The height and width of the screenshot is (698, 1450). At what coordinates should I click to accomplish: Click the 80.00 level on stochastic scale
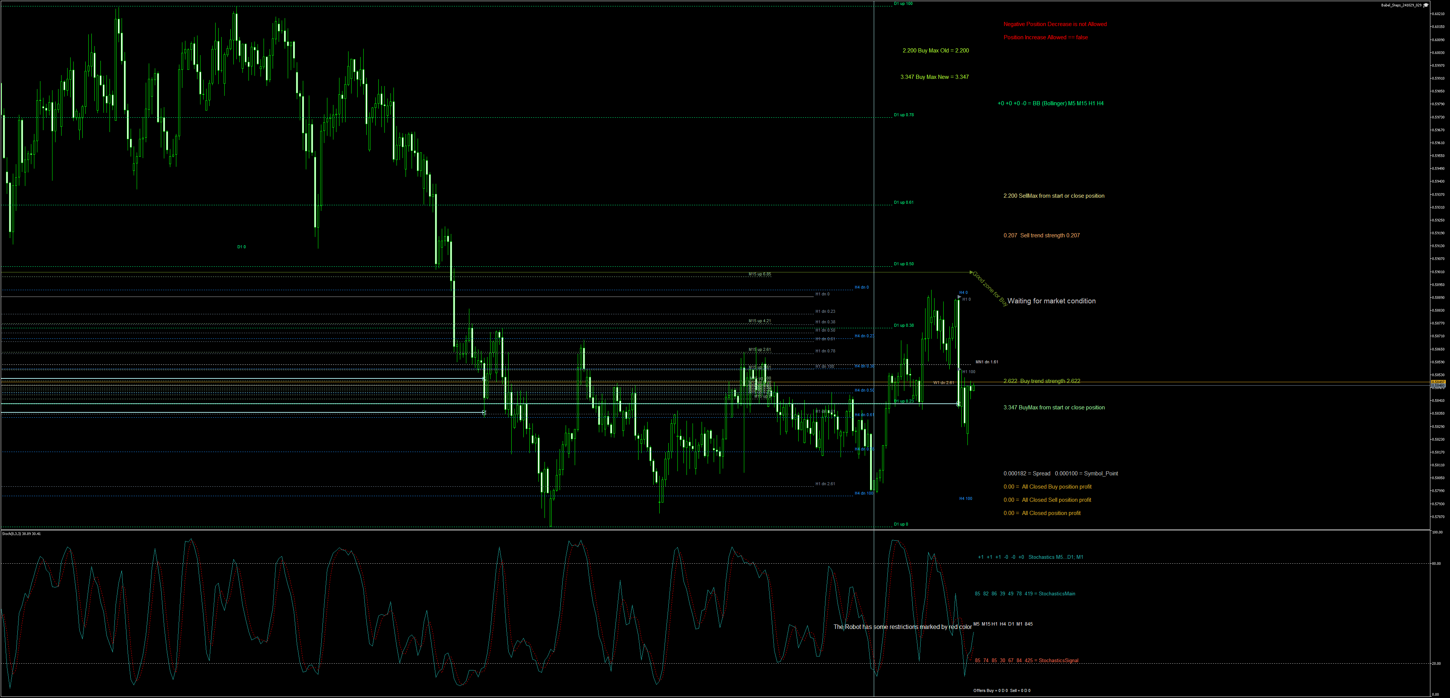1436,564
